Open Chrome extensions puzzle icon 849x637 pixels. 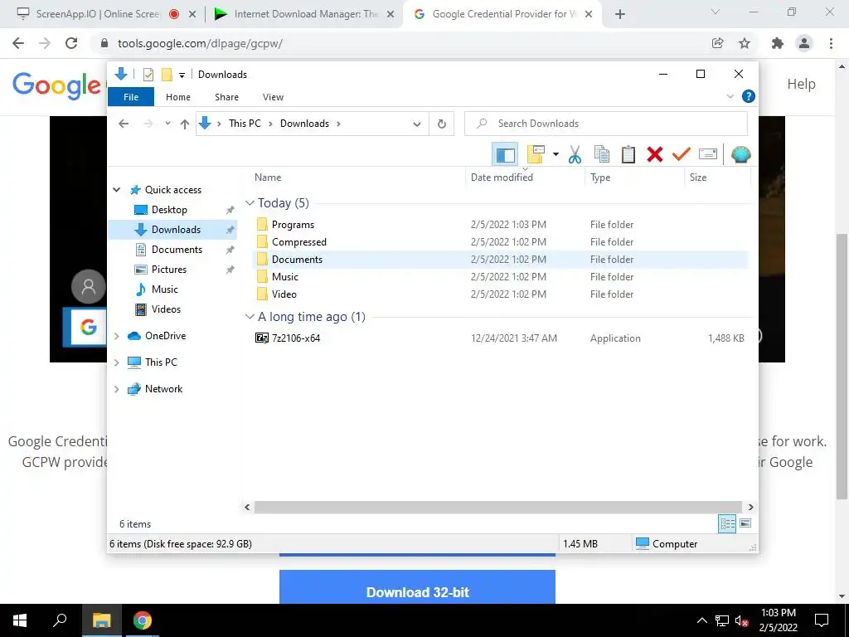pos(778,43)
